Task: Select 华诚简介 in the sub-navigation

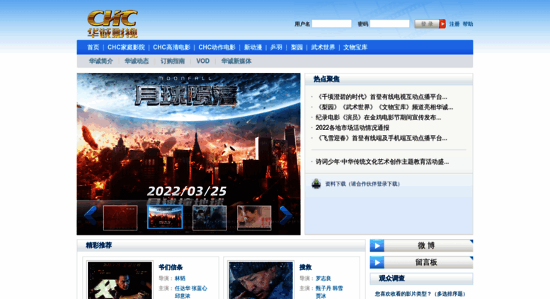Action: (101, 61)
